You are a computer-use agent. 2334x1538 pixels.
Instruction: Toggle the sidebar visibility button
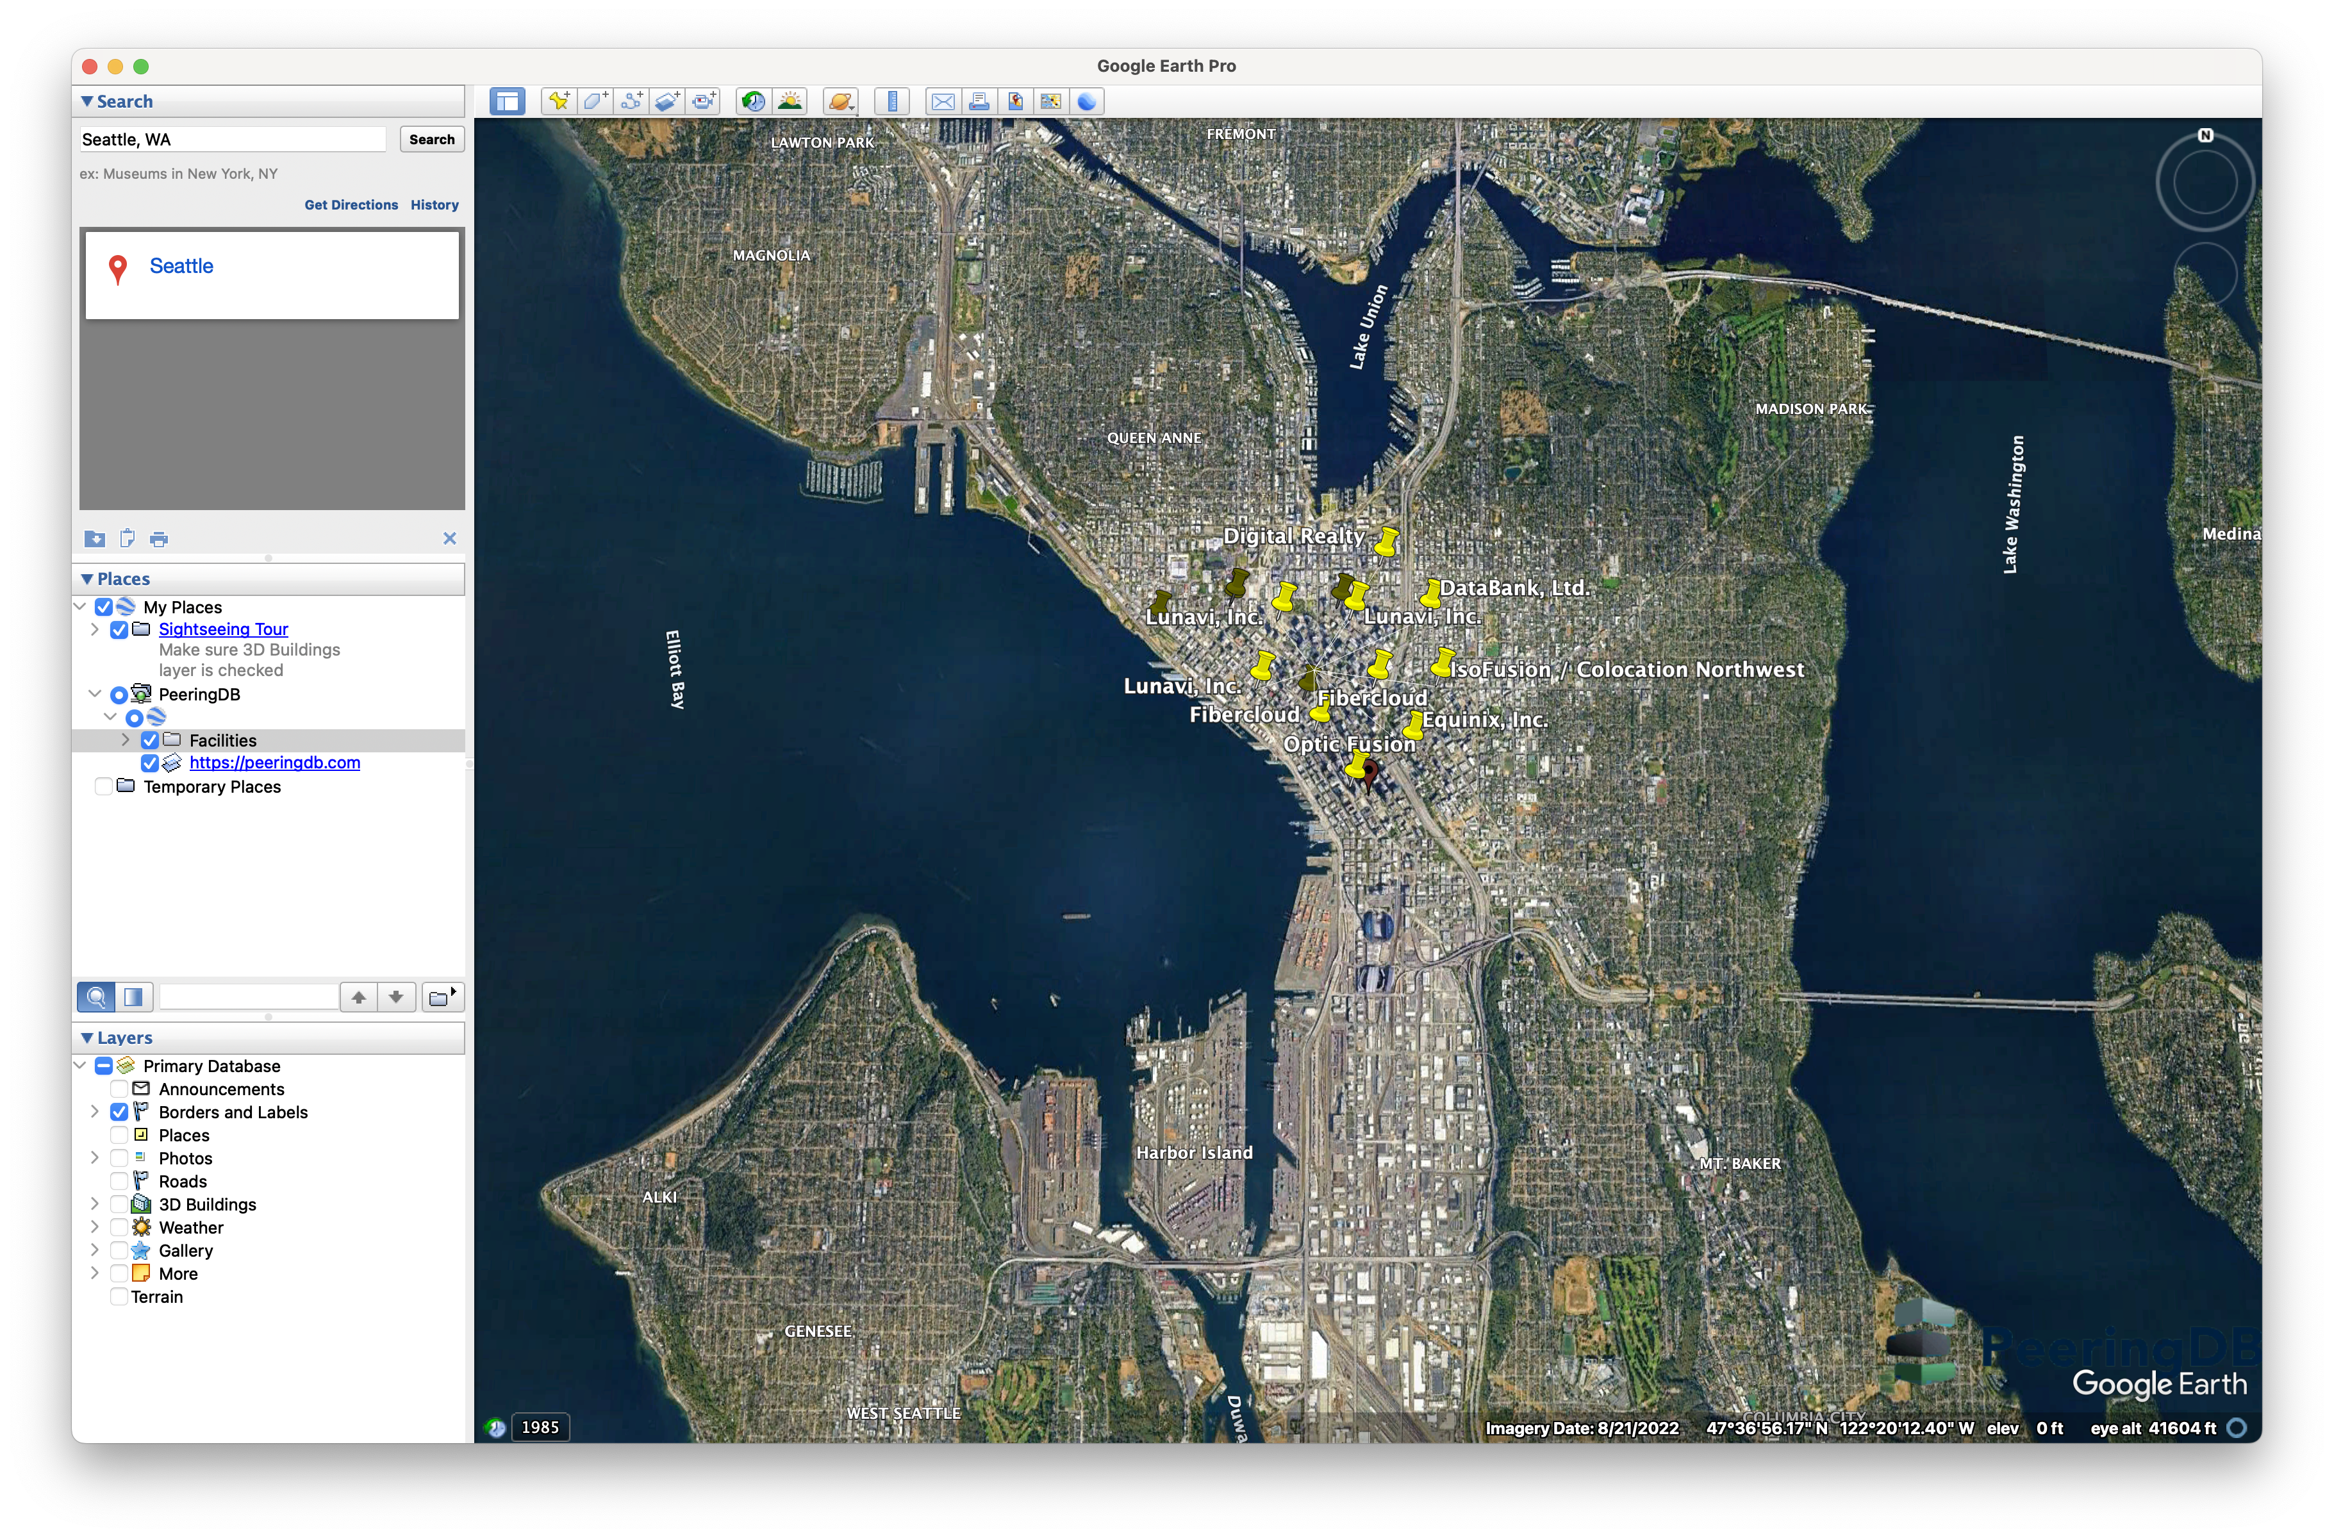(x=507, y=101)
